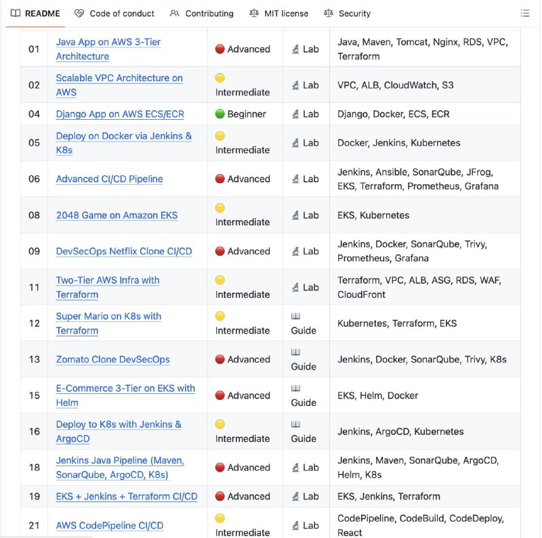Click book Guide icon in Zomato row

pos(295,352)
